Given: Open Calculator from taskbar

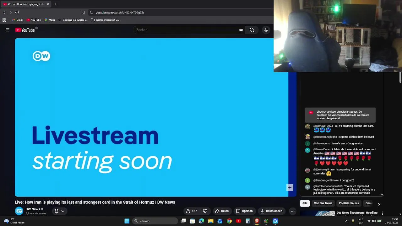Looking at the screenshot, I should [x=247, y=221].
